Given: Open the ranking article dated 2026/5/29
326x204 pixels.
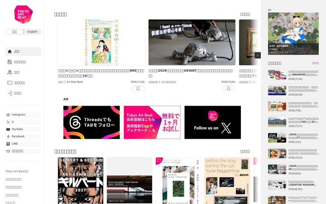Looking at the screenshot, I should pos(293,91).
